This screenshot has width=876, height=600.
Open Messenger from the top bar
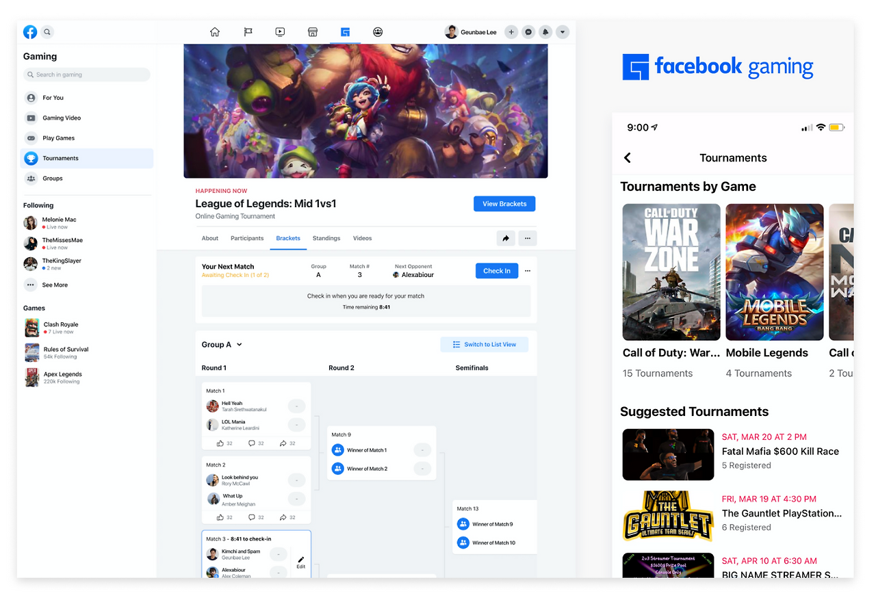point(528,32)
